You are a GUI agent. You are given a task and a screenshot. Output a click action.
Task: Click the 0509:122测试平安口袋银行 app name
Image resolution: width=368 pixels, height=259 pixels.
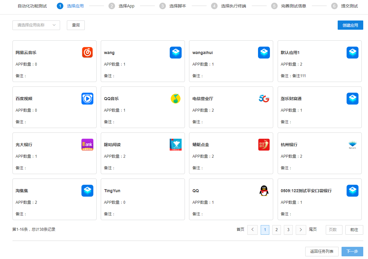tap(306, 191)
